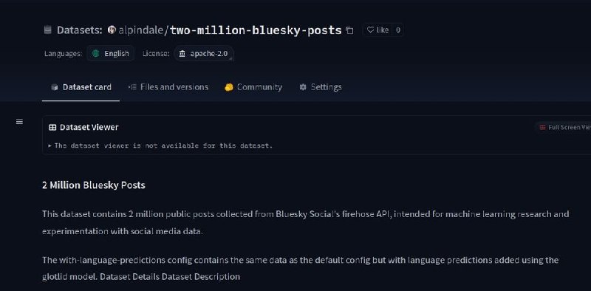Go to the Community tab
Viewport: 591px width, 291px height.
(x=253, y=87)
